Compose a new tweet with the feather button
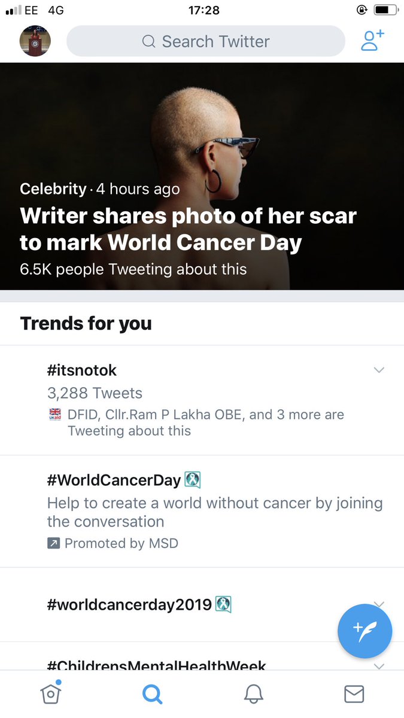 [364, 630]
